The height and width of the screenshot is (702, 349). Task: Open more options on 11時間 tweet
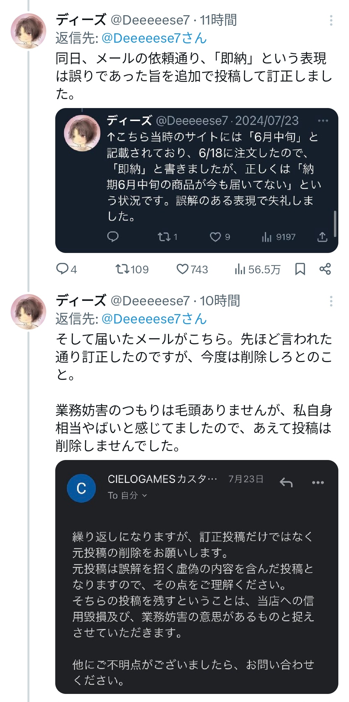pyautogui.click(x=331, y=20)
